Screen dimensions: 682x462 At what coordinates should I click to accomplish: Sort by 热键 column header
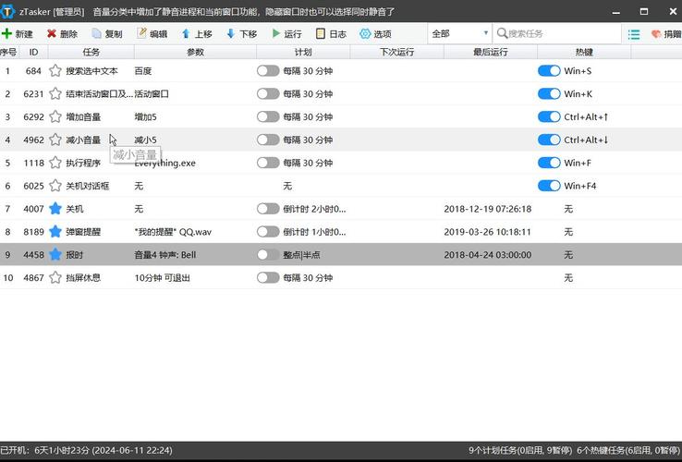[x=584, y=52]
